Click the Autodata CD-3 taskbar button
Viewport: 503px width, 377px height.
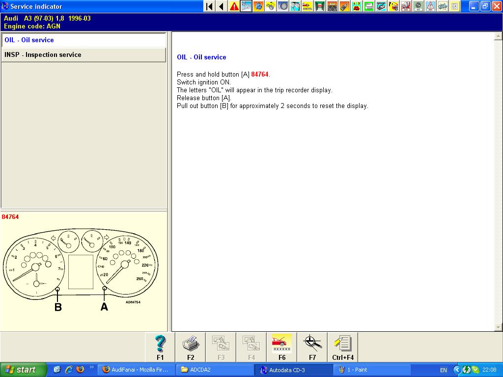tap(294, 370)
